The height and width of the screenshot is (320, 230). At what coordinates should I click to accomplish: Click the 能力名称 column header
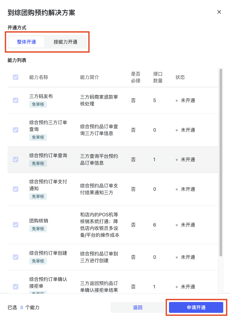pos(39,77)
